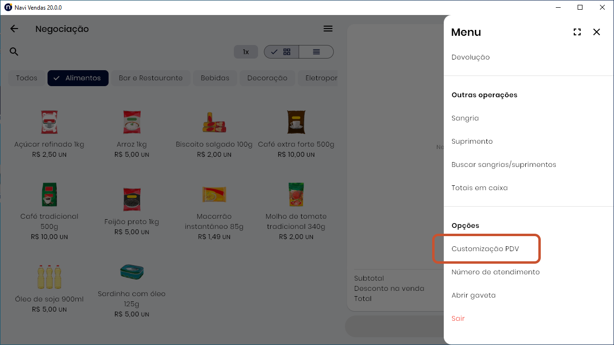Click the 1x quantity button

click(x=246, y=52)
